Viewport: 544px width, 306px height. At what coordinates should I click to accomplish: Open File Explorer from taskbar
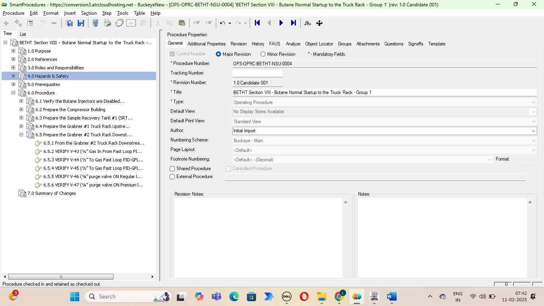coord(322,296)
